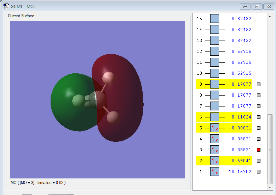Select the orbital box for MO 13

(214, 40)
